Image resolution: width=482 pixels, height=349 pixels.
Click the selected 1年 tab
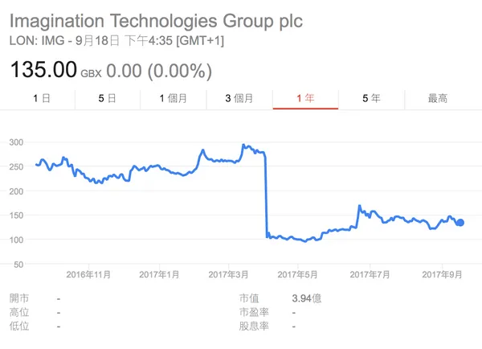click(305, 98)
